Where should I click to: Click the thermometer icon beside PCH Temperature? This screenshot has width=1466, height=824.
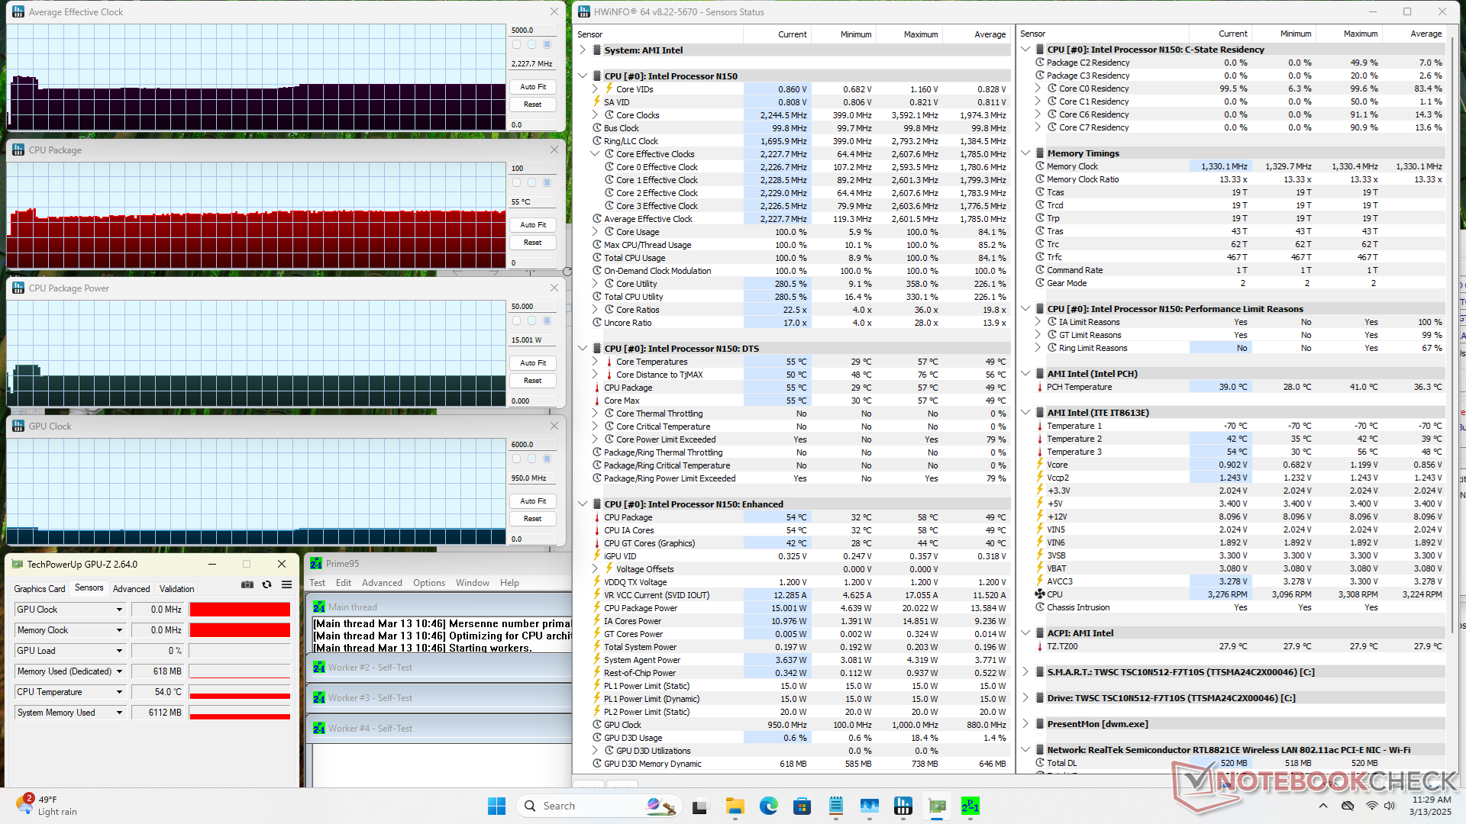click(x=1040, y=388)
